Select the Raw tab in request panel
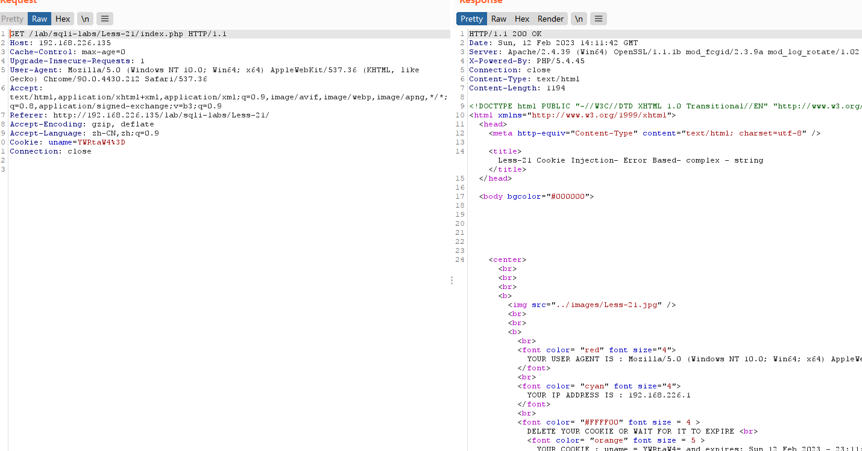 (x=40, y=19)
